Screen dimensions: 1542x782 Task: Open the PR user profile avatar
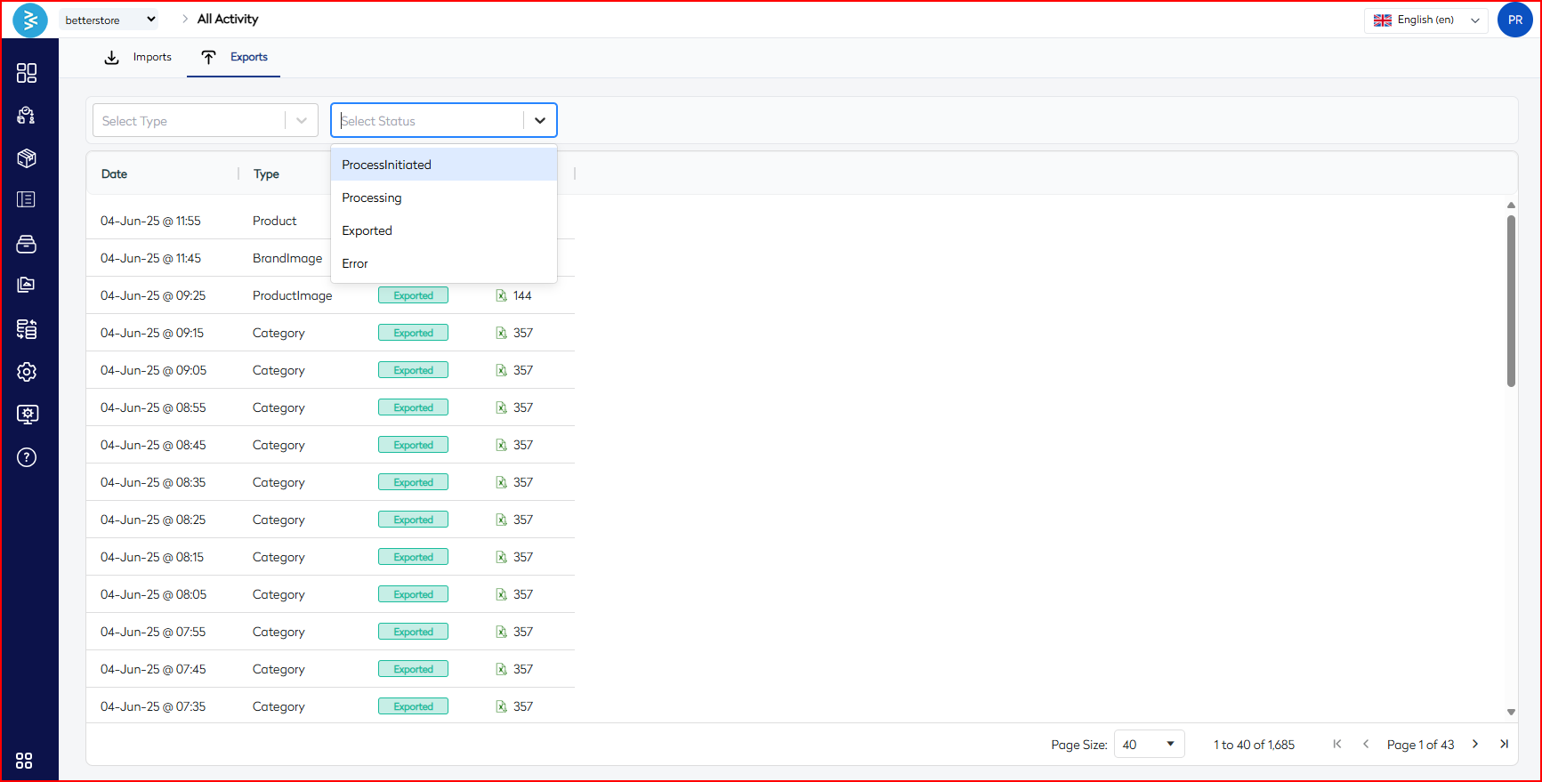[x=1514, y=20]
